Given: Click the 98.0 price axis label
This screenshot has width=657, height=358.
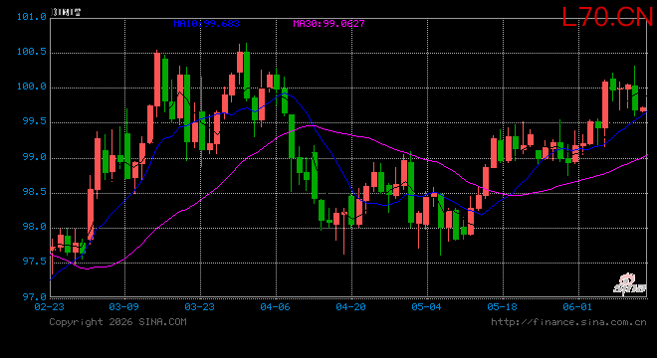Looking at the screenshot, I should point(35,227).
